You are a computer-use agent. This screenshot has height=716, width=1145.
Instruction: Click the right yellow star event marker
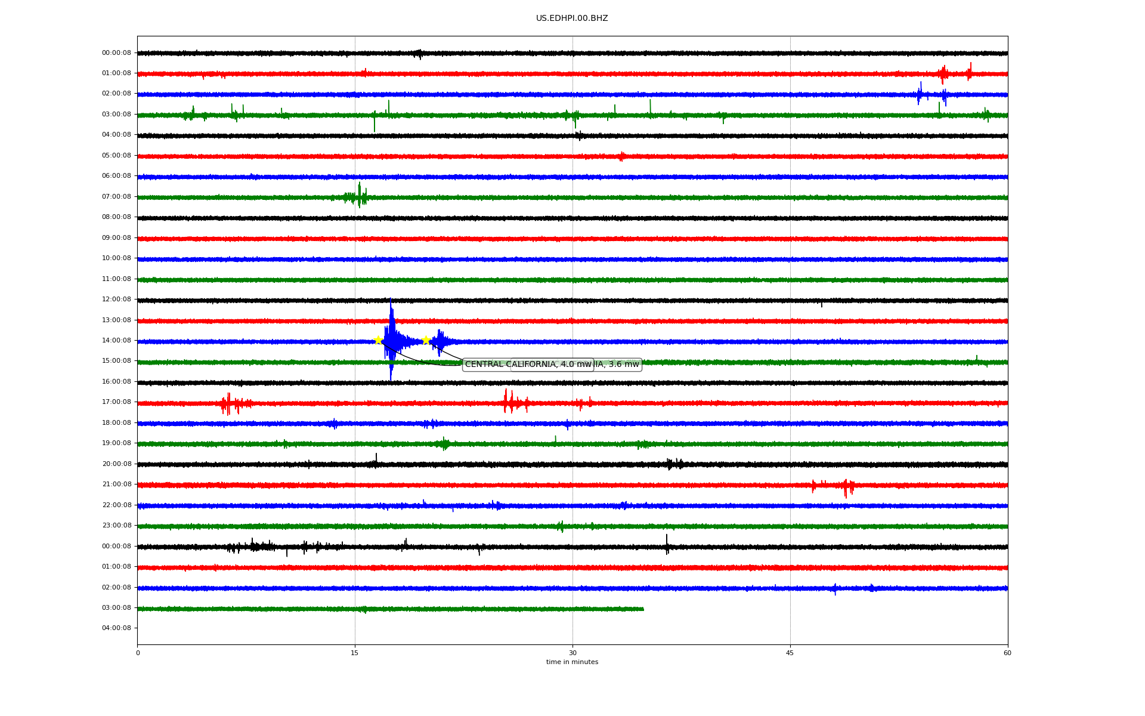pos(426,340)
